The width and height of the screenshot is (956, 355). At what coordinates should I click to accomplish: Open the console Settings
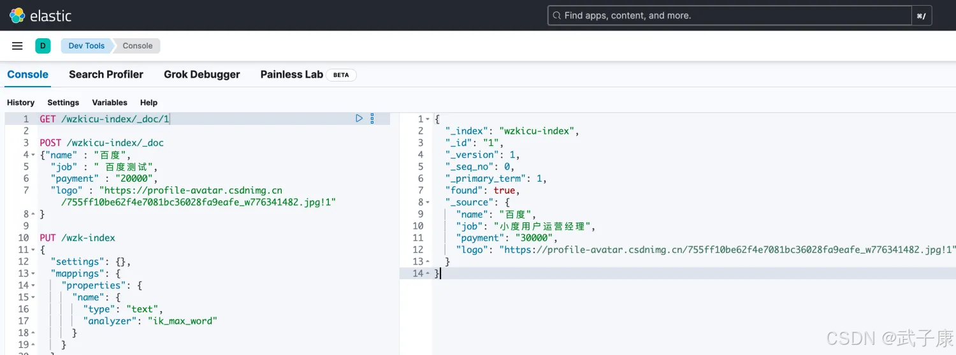tap(63, 103)
